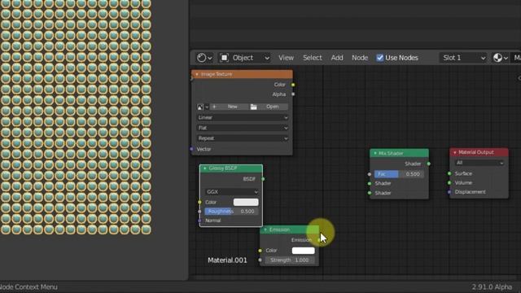Collapse the Image Texture node
This screenshot has width=521, height=293.
[x=197, y=74]
